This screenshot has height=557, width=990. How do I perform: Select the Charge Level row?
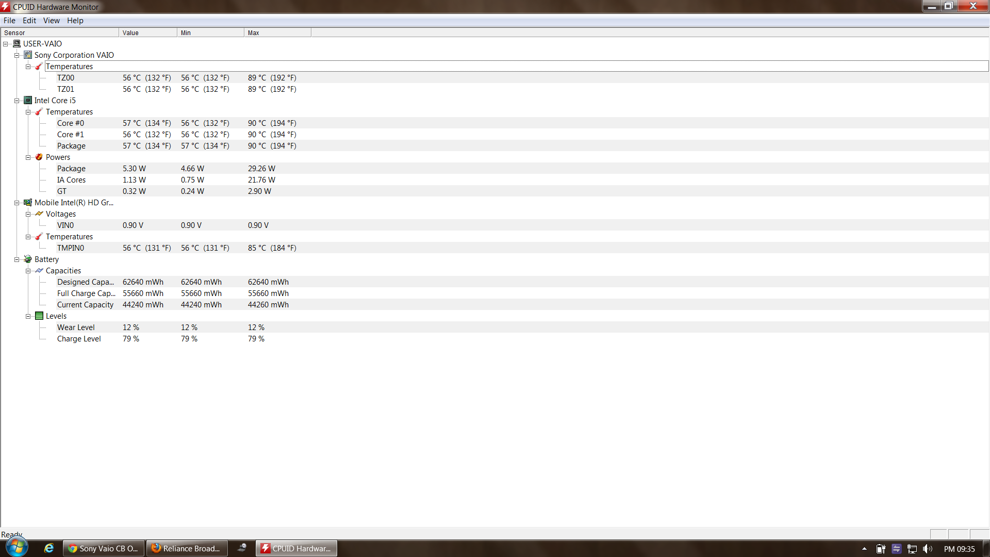click(523, 339)
